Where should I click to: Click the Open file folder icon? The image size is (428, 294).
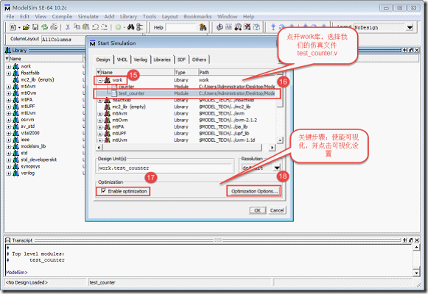coord(27,27)
